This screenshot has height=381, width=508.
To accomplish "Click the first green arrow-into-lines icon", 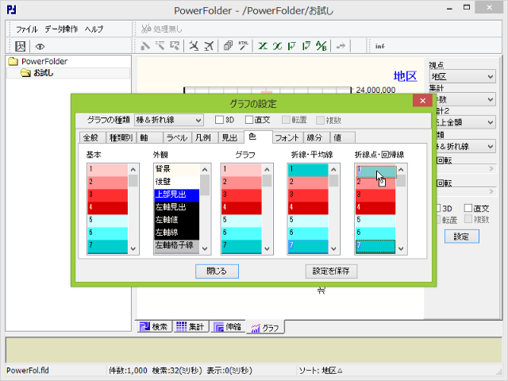I will 292,46.
